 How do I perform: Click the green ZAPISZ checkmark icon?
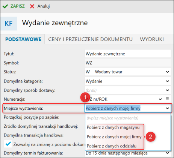coord(5,6)
